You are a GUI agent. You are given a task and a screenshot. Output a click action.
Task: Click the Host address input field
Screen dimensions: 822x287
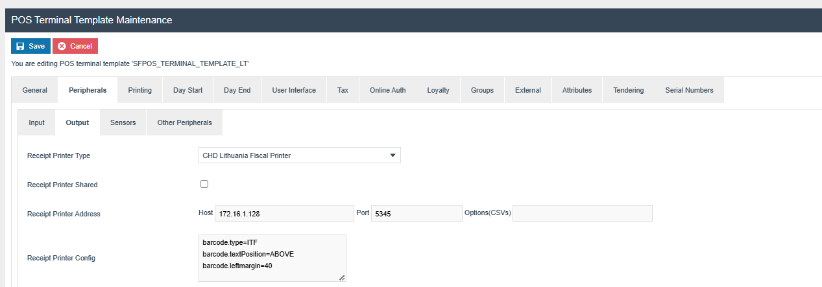[x=284, y=213]
